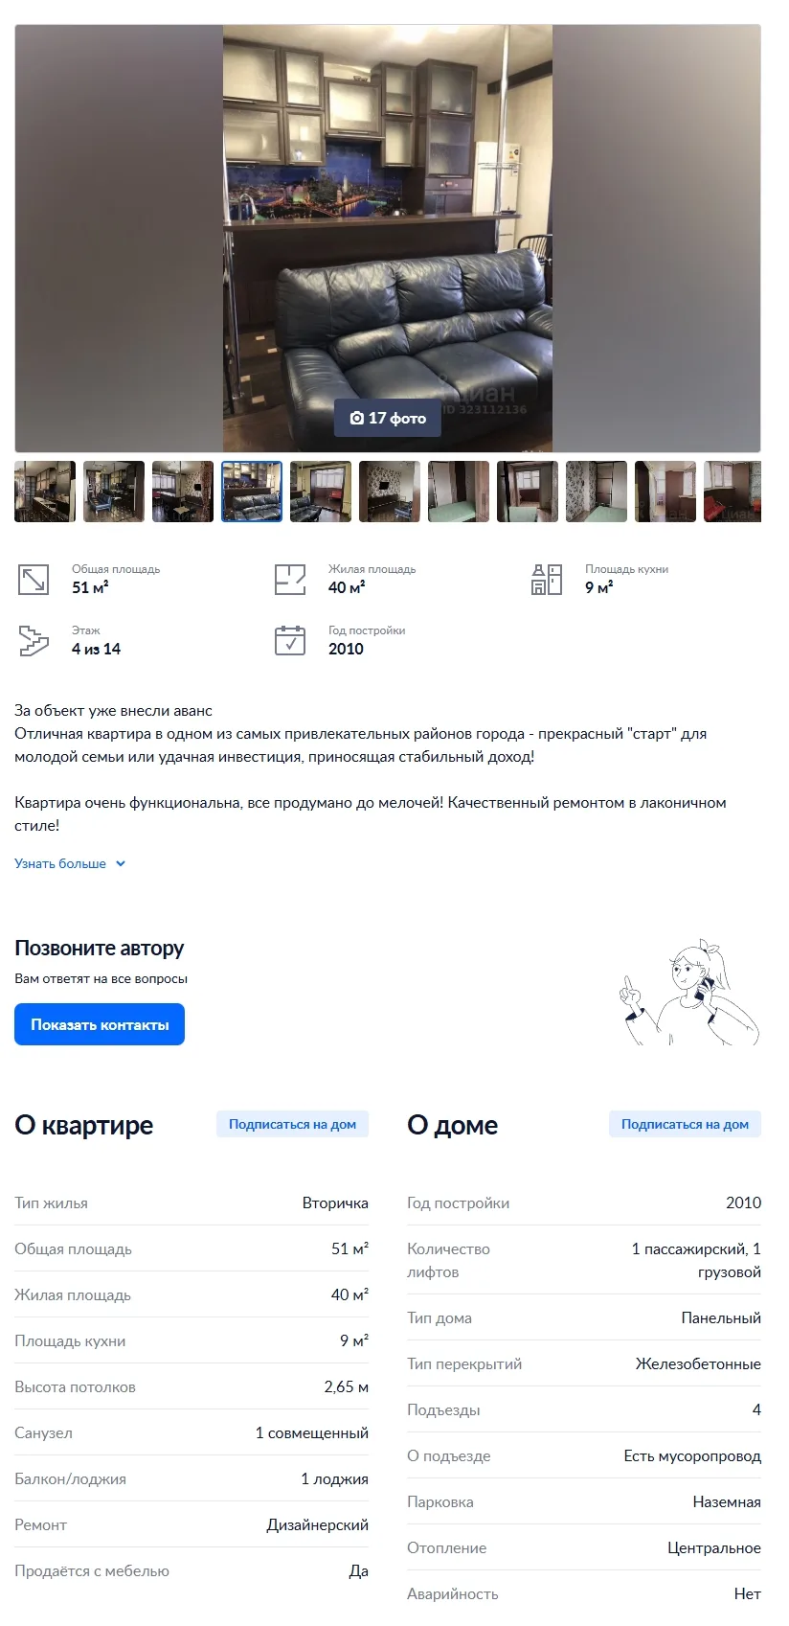
Task: Click the total area diagonal-arrows icon
Action: pos(34,580)
